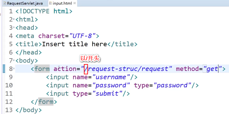This screenshot has height=114, width=229.
Task: Click the charset attribute name
Action: [52, 36]
